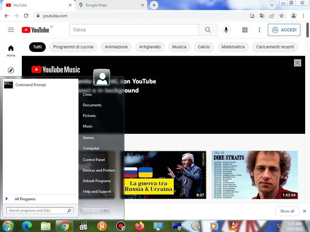Open the Shut down options arrow
Screen dimensions: 310x232
pyautogui.click(x=106, y=211)
